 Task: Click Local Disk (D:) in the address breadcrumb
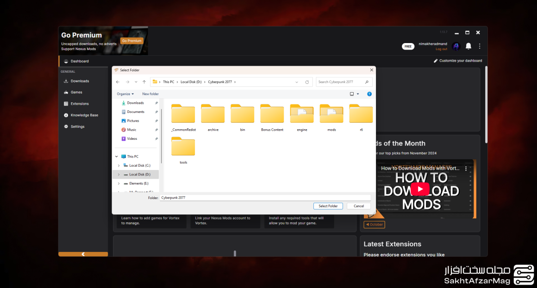(x=191, y=82)
